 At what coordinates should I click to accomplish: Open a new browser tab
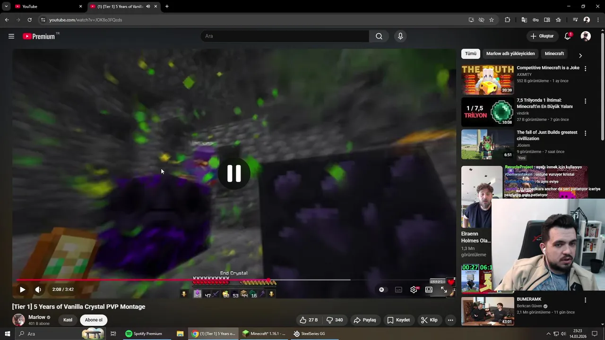coord(167,7)
